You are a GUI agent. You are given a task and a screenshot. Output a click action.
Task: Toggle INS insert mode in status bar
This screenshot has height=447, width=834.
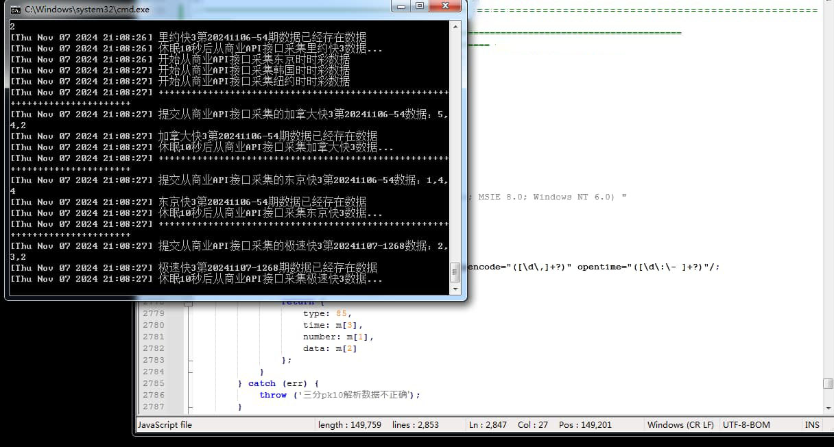[x=812, y=425]
